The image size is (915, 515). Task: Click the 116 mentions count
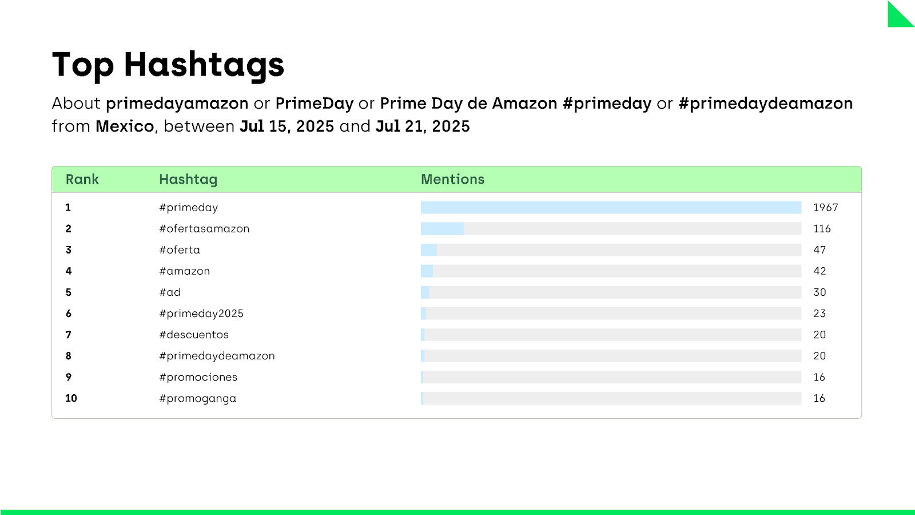[x=822, y=229]
